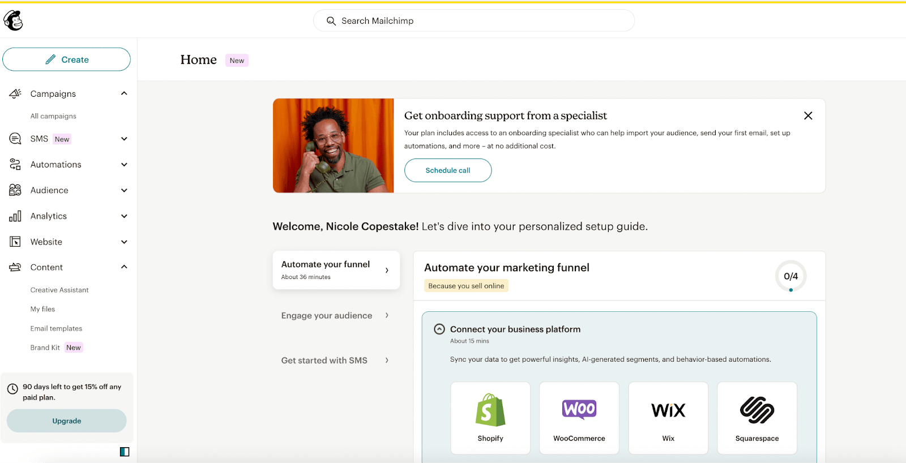Click the Content icon in sidebar
The image size is (906, 463).
(15, 267)
